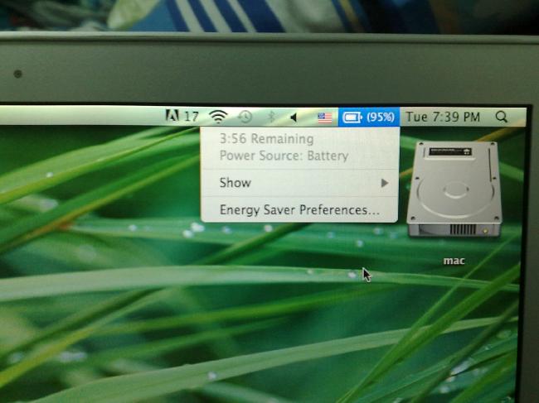
Task: Click the 95% battery percentage text
Action: pyautogui.click(x=380, y=117)
